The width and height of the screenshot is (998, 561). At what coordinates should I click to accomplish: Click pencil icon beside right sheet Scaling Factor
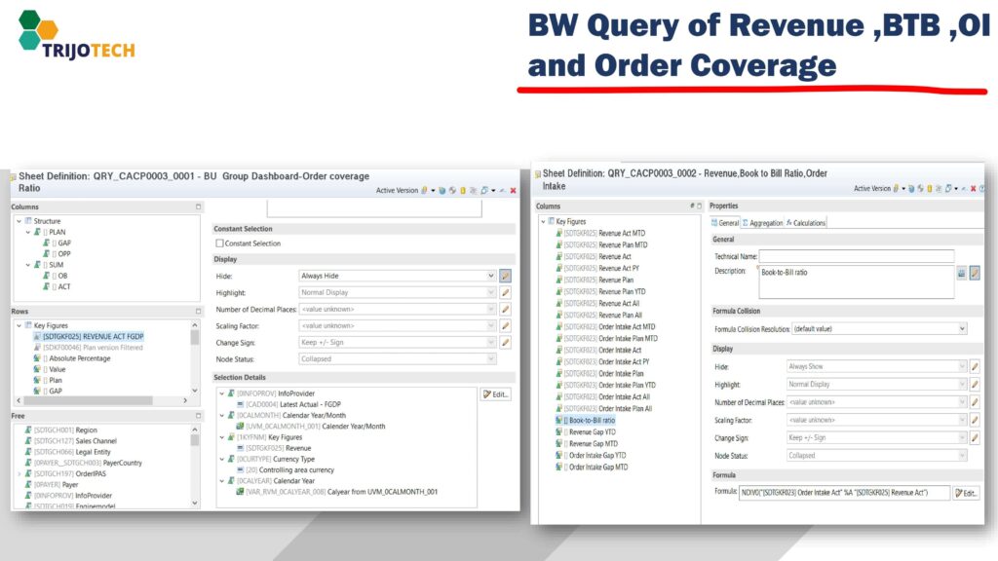pyautogui.click(x=974, y=420)
